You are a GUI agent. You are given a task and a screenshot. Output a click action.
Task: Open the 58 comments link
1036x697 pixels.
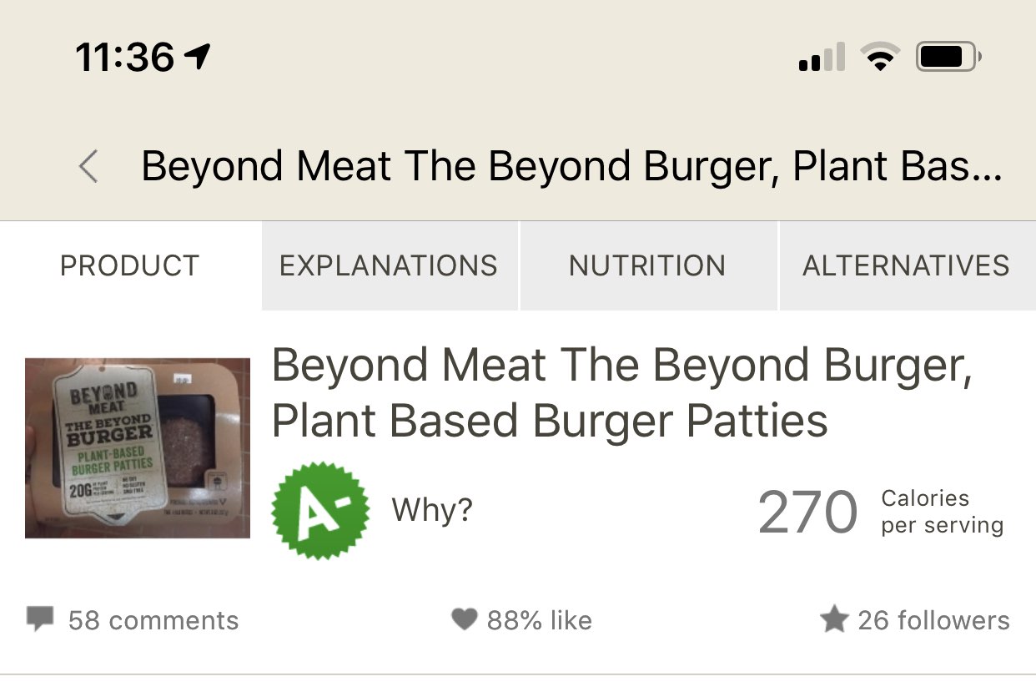(153, 620)
